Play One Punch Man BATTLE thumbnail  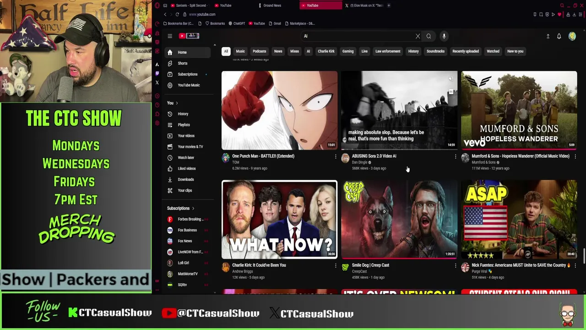(x=279, y=110)
